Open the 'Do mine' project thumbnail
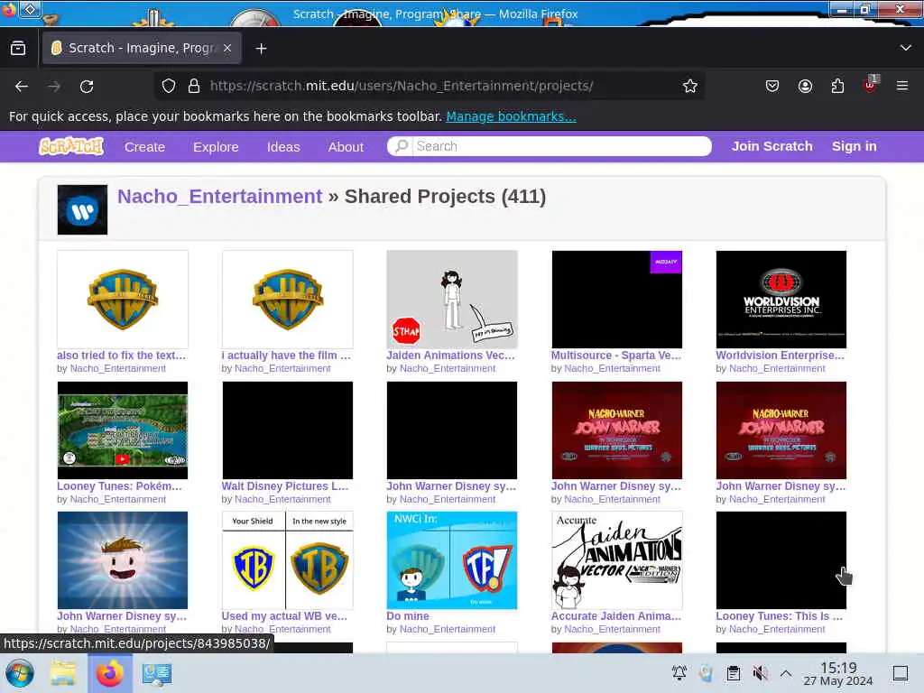 [452, 560]
